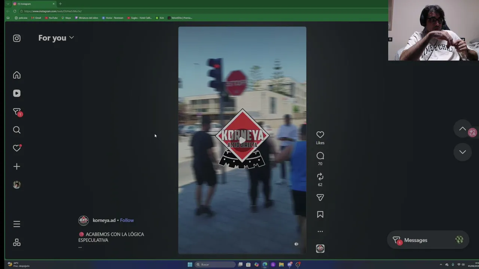Open 'Miniatura del video' bookmark
Viewport: 479px width, 269px height.
click(87, 18)
